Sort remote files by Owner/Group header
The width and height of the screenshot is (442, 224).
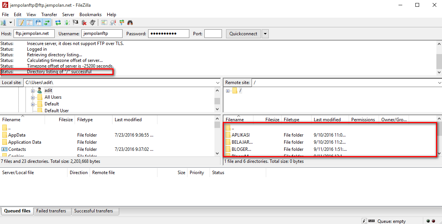point(394,120)
